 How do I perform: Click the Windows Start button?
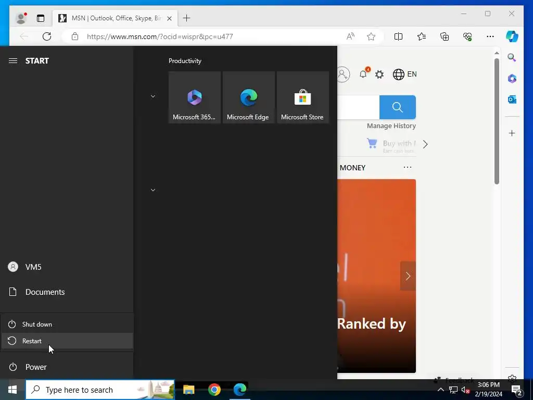click(12, 390)
